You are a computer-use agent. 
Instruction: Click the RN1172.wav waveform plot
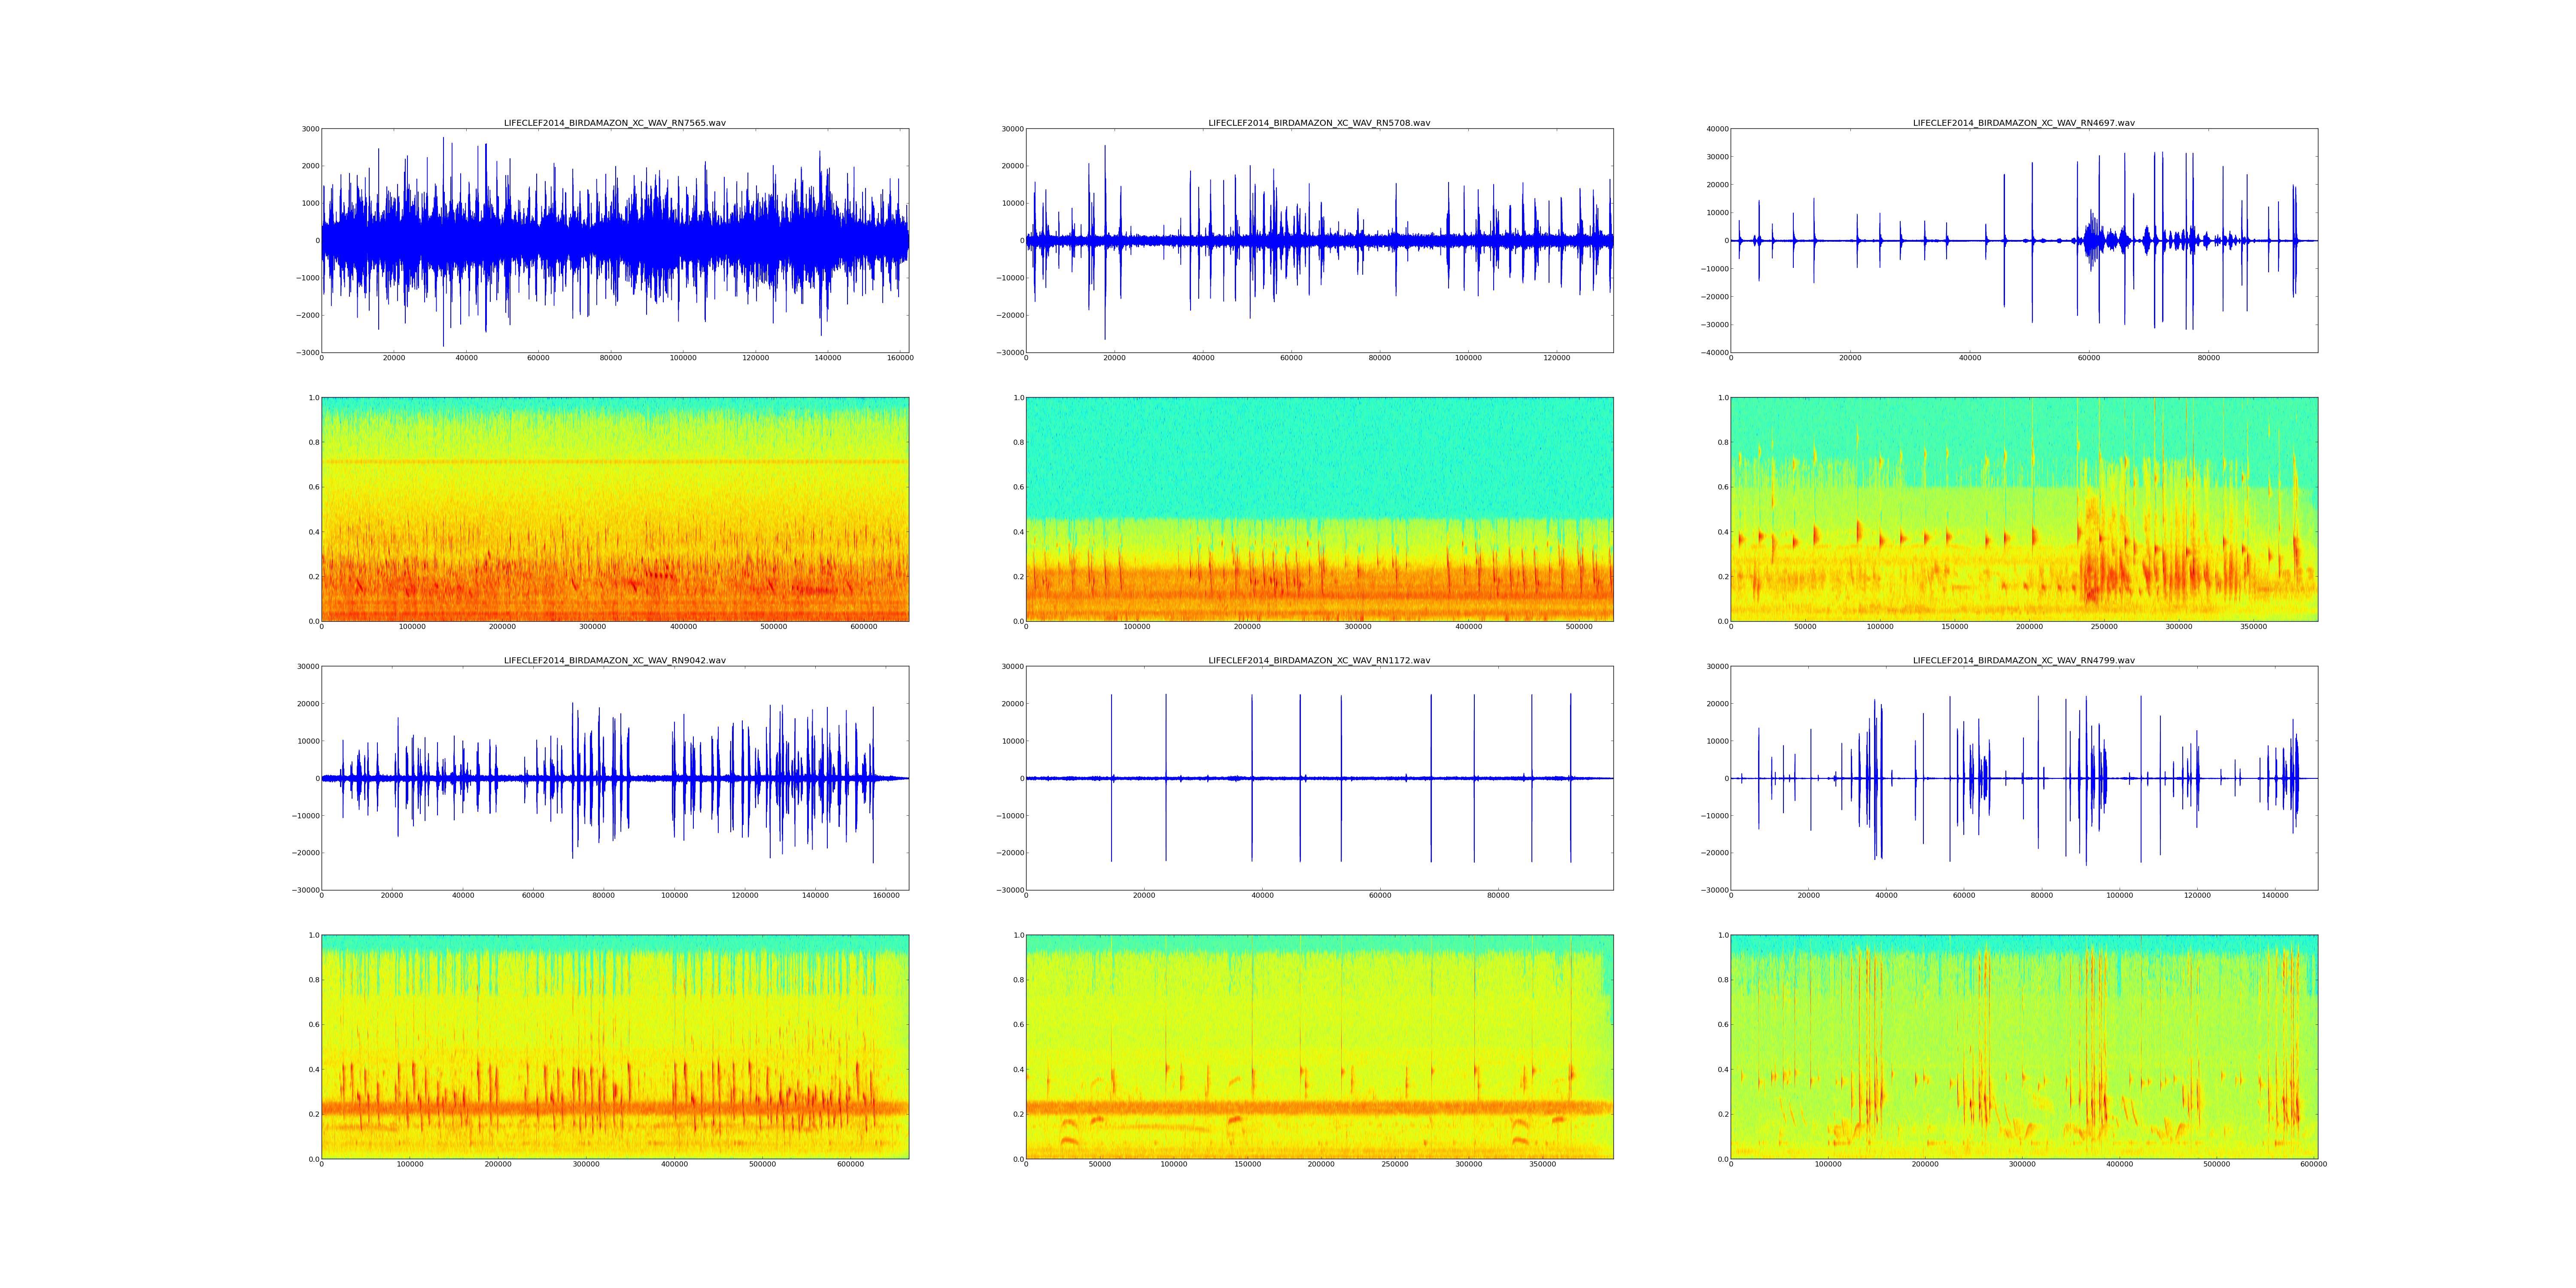point(1319,778)
